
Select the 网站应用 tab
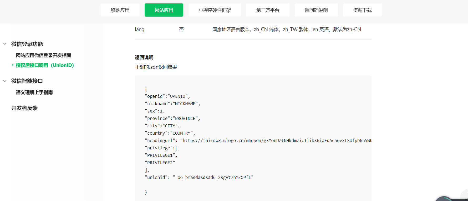[x=164, y=10]
